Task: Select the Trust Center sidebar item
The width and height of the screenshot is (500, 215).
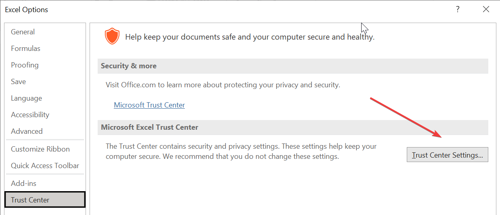Action: point(30,200)
